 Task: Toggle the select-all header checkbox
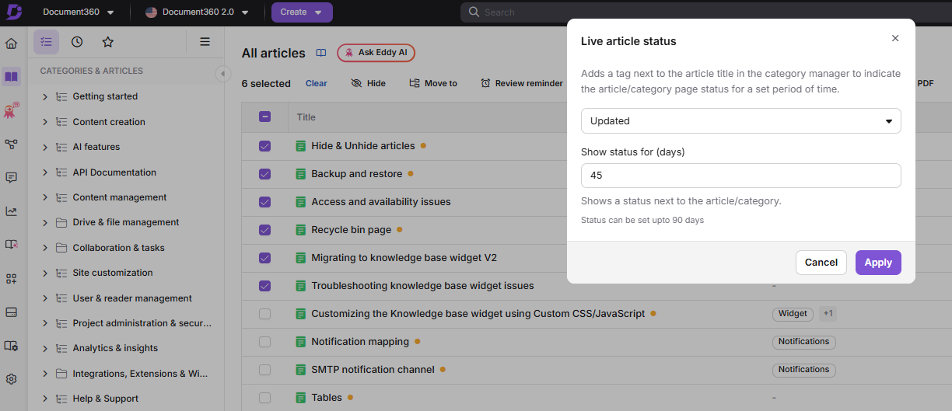click(x=264, y=117)
